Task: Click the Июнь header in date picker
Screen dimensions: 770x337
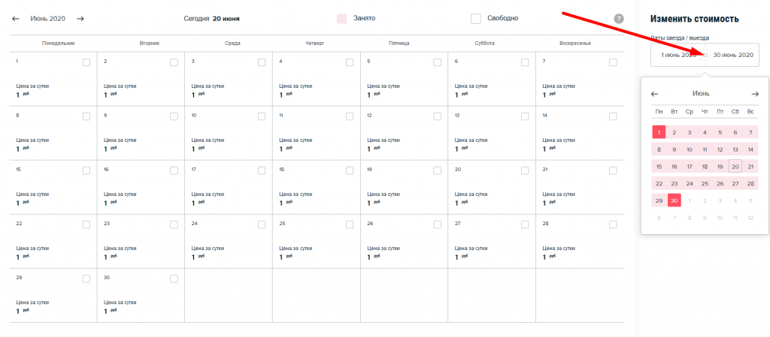Action: tap(700, 94)
